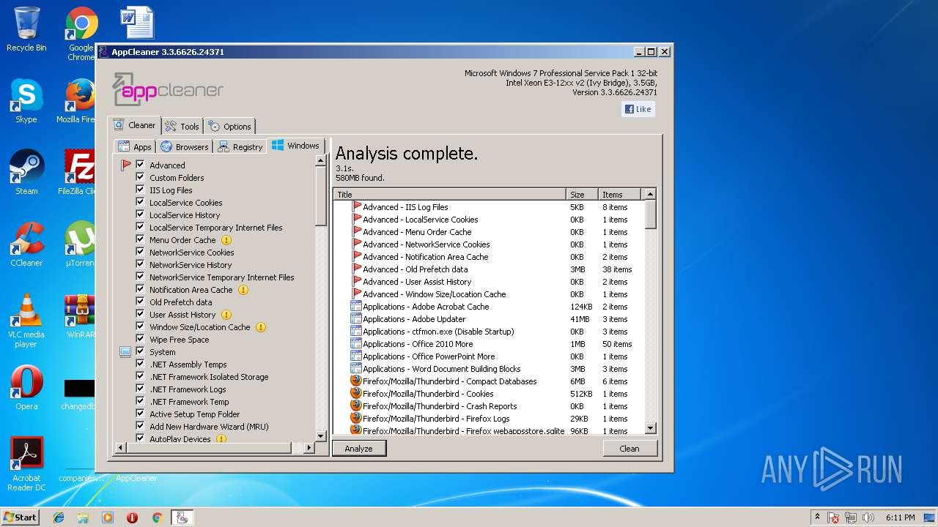Click Firefox icon of Compact Databases row
The image size is (938, 527).
(x=356, y=381)
